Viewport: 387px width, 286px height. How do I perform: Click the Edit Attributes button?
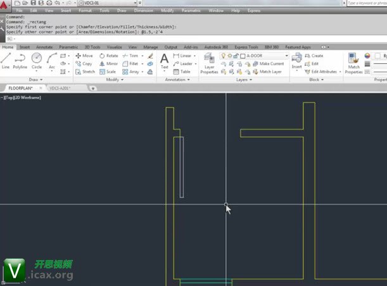coord(323,71)
